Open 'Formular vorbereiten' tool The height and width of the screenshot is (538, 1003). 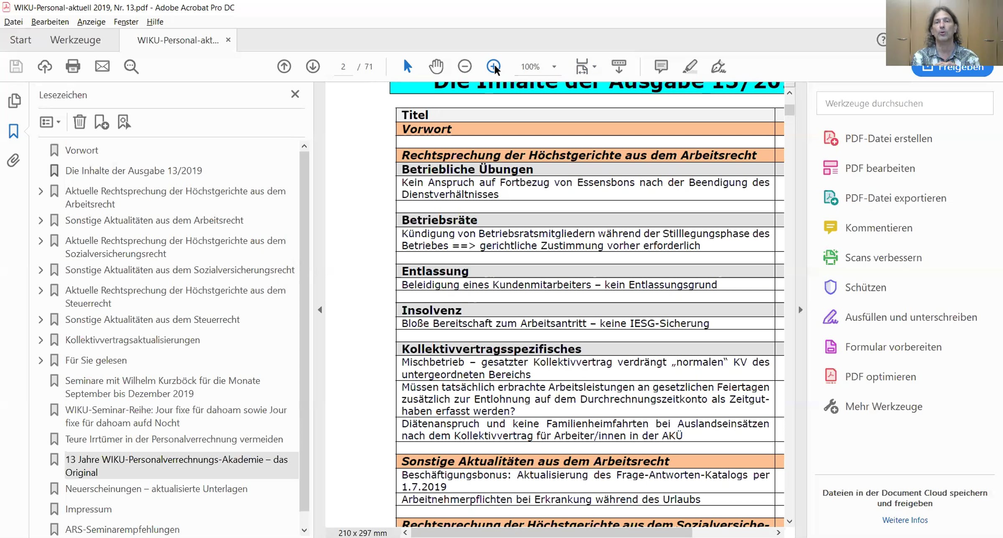point(882,347)
